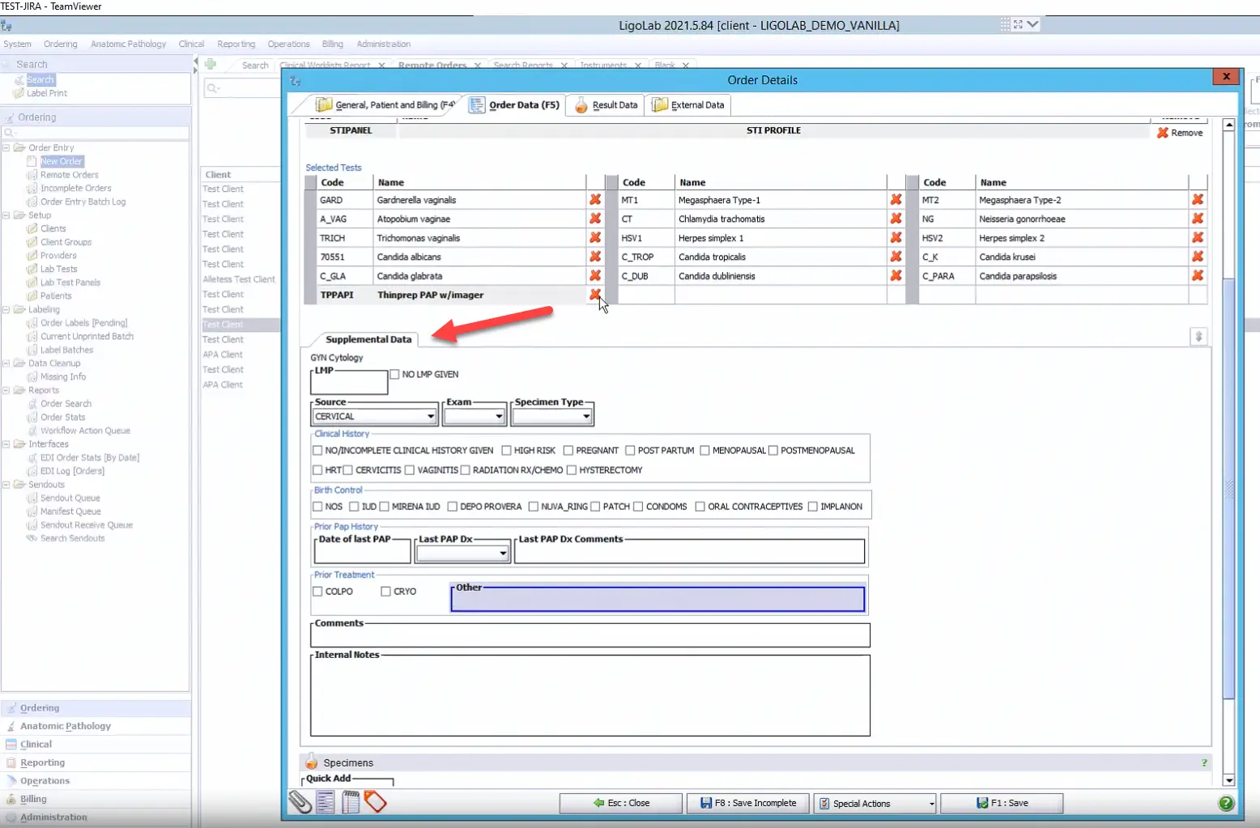Click the notepad icon in bottom toolbar
The width and height of the screenshot is (1260, 828).
pyautogui.click(x=351, y=802)
